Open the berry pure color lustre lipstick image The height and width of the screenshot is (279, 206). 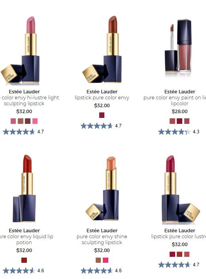click(x=181, y=189)
